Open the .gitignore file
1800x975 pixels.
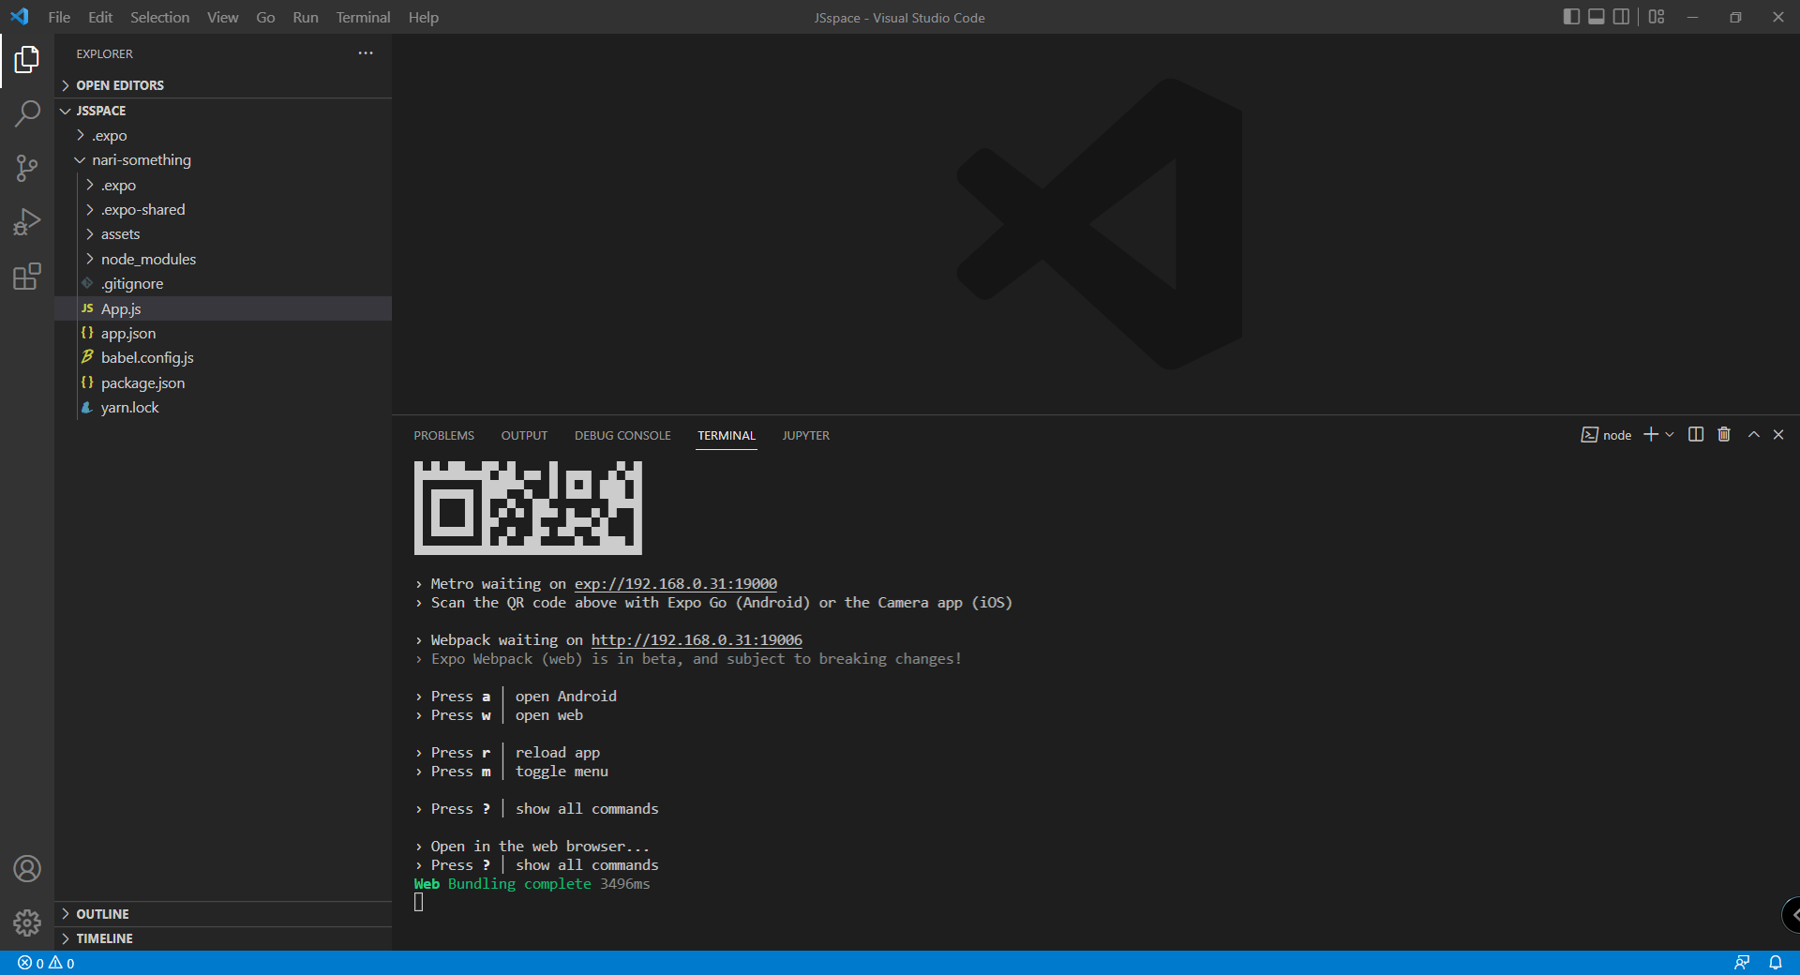pos(223,283)
